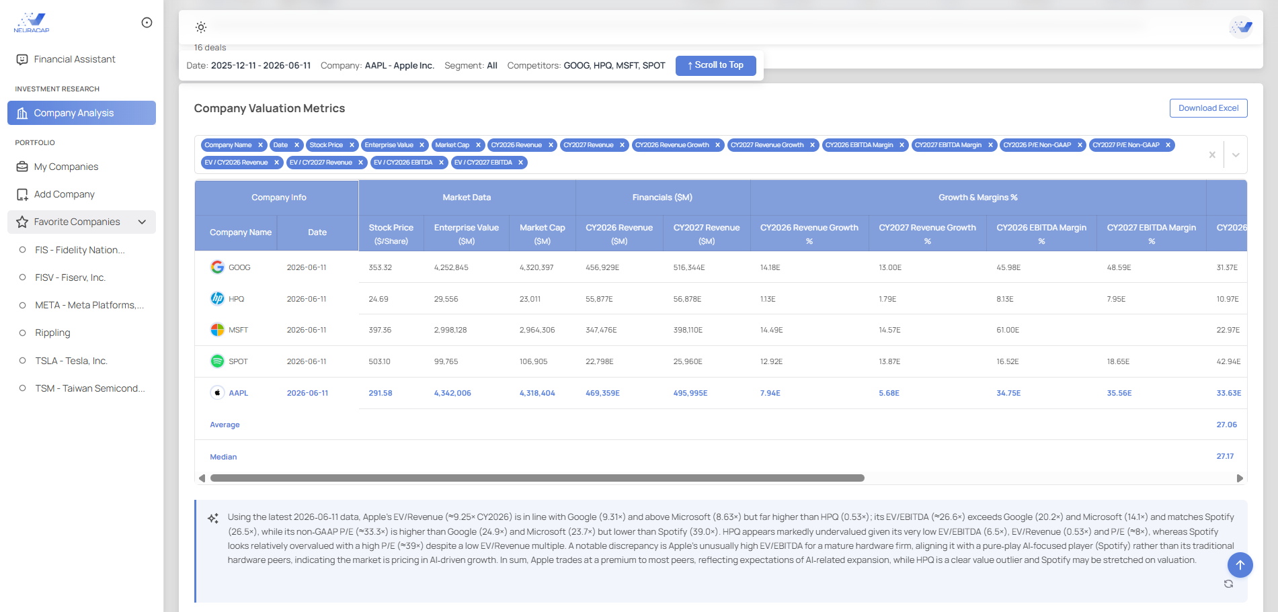1278x612 pixels.
Task: Click the floating up-arrow button
Action: coord(1240,565)
